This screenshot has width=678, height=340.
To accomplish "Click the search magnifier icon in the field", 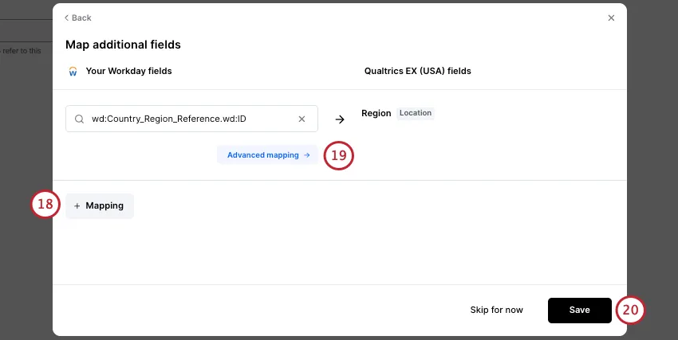I will pos(79,119).
